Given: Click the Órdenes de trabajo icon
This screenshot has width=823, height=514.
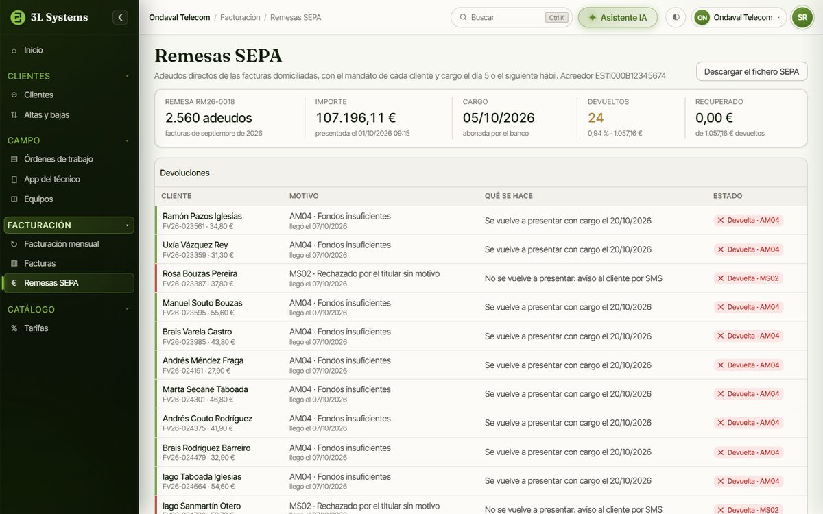Looking at the screenshot, I should coord(14,159).
